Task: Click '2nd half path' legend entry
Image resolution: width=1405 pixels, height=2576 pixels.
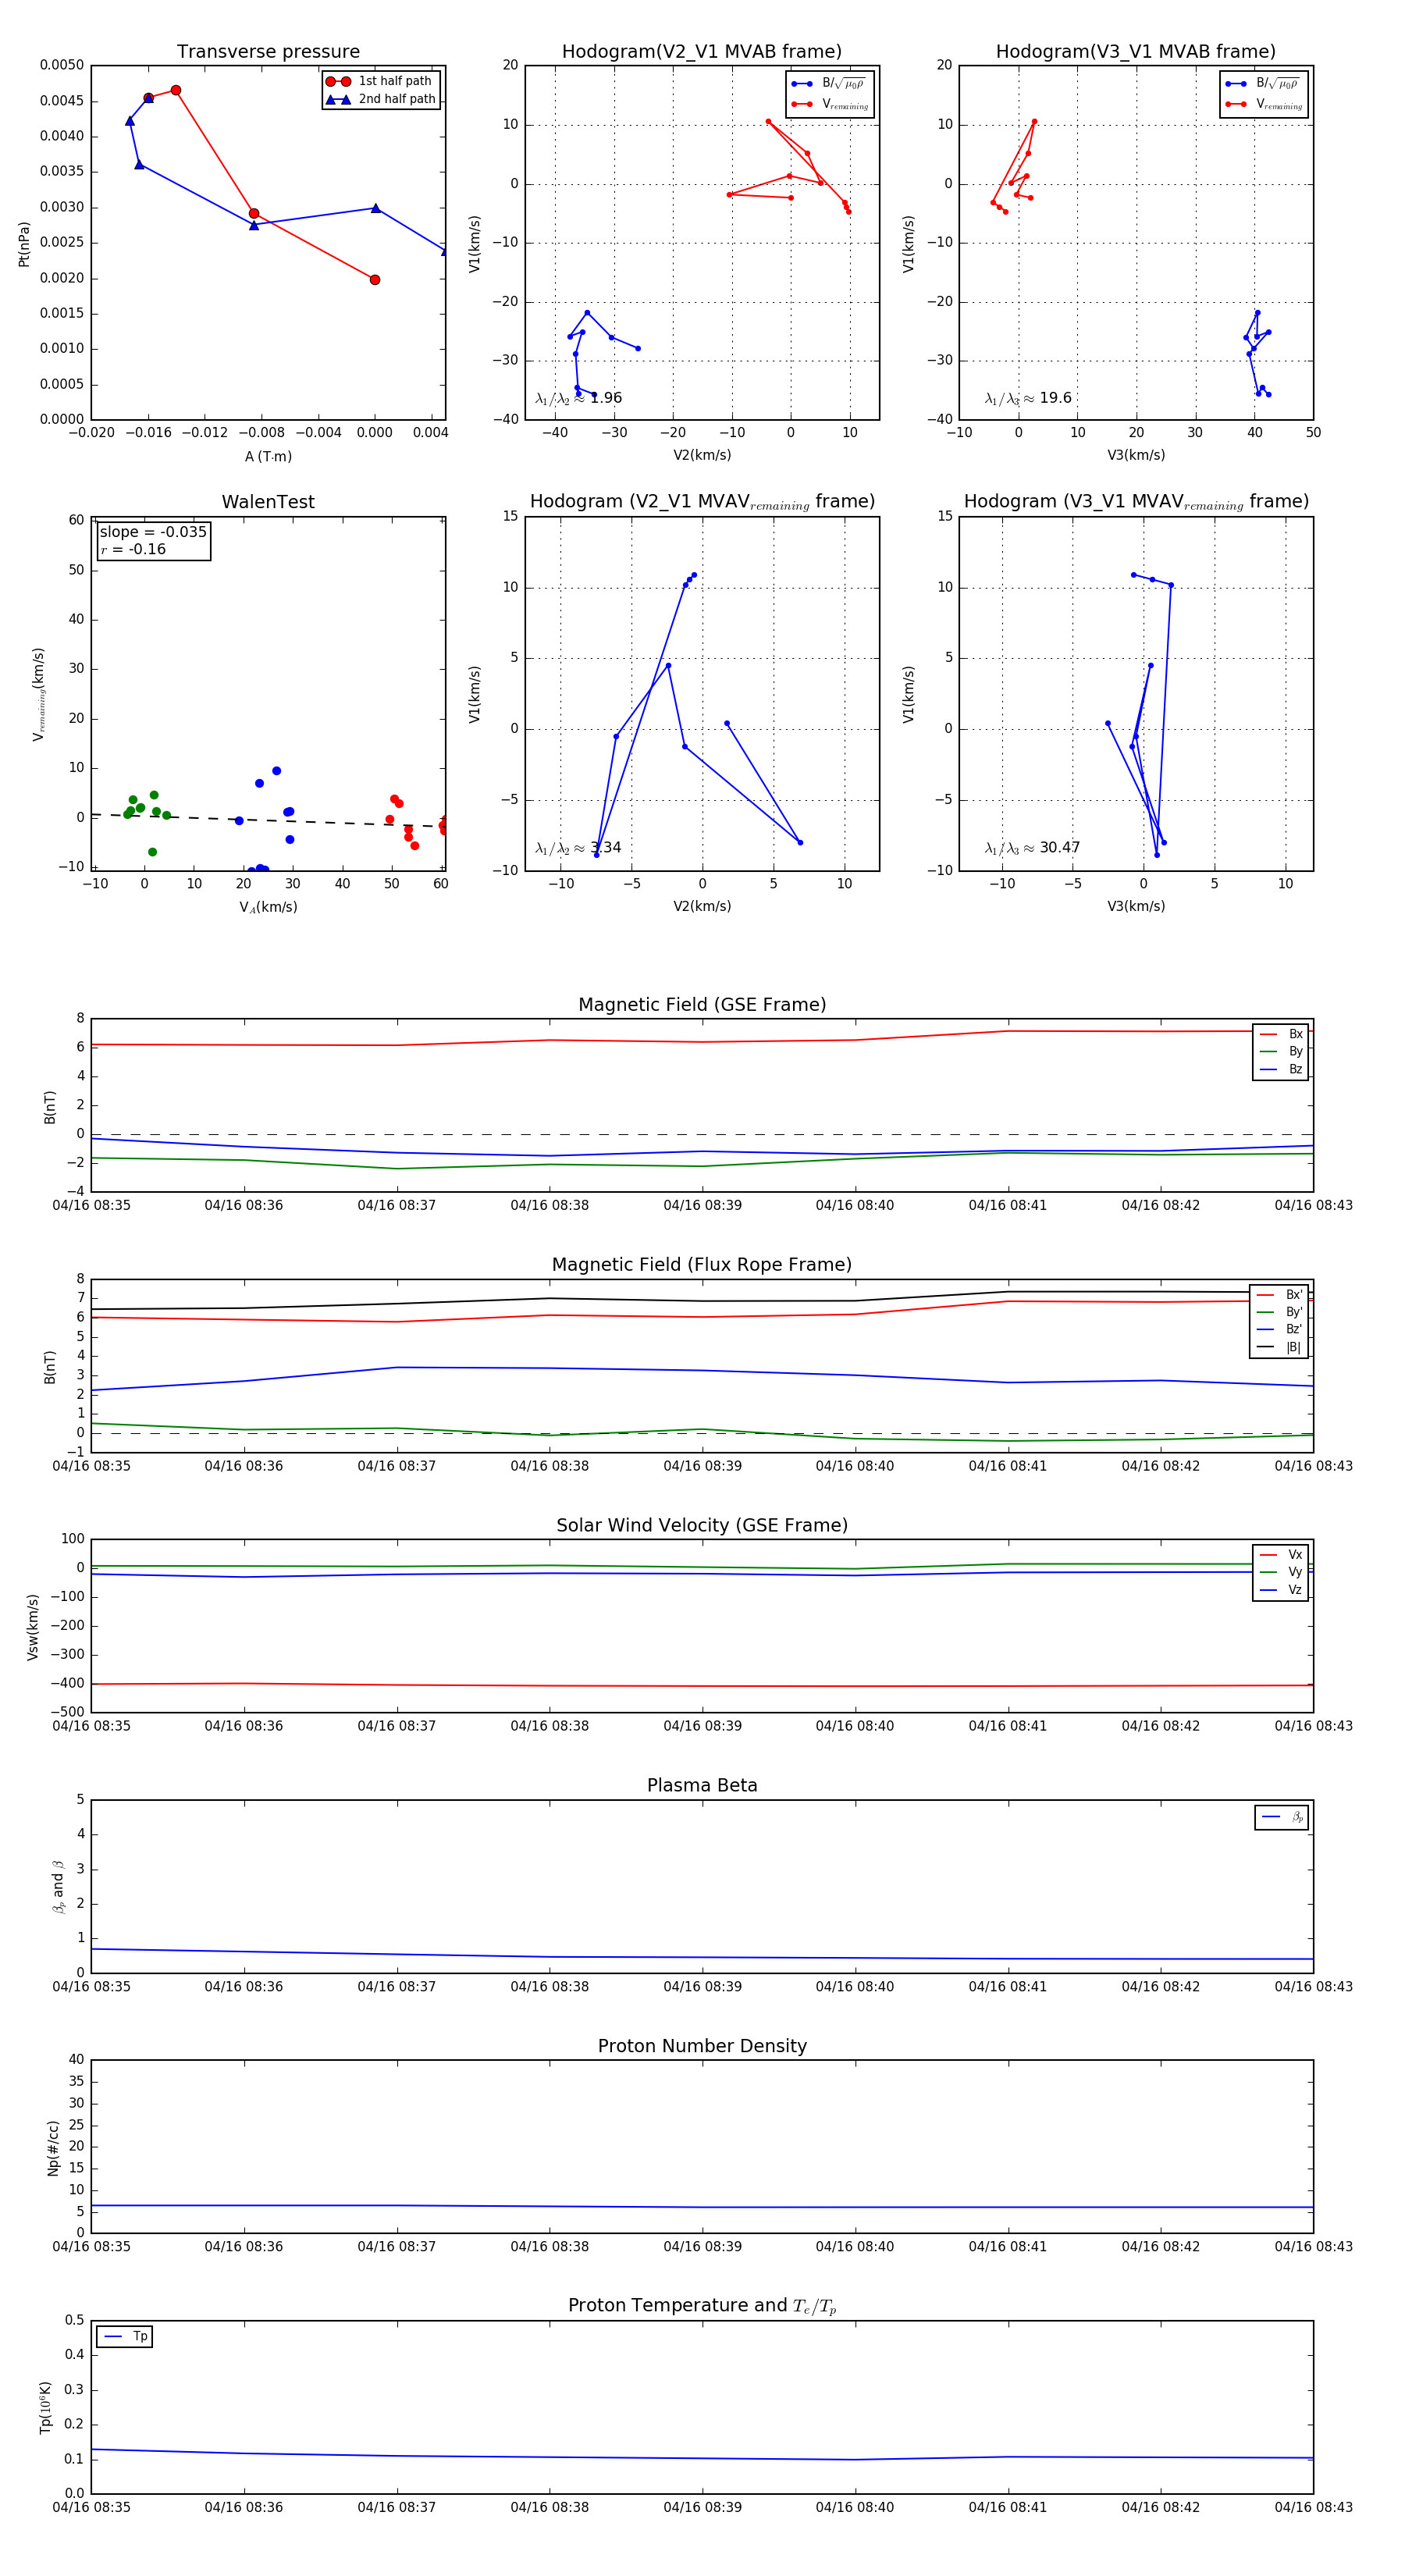Action: tap(380, 99)
